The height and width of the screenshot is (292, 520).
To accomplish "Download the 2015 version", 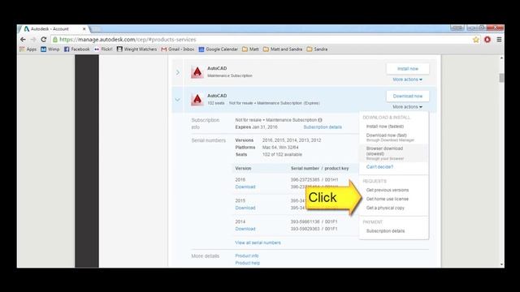I will tap(245, 208).
